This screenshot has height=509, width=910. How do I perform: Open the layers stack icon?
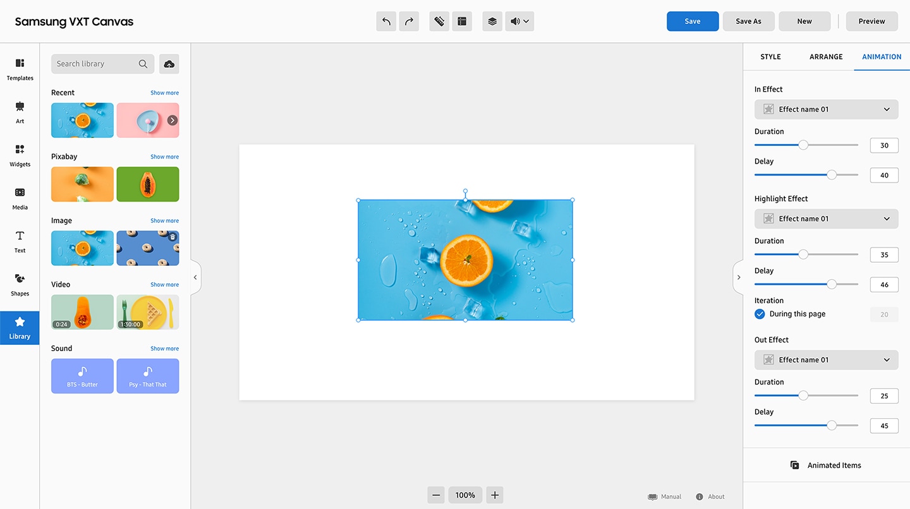point(492,21)
